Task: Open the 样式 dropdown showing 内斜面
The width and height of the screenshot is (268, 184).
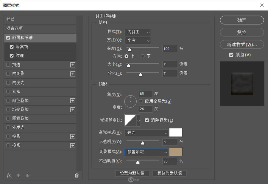Action: point(138,32)
